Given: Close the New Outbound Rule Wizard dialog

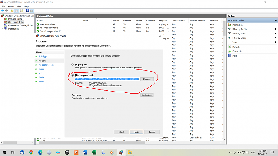Looking at the screenshot, I should (160, 36).
